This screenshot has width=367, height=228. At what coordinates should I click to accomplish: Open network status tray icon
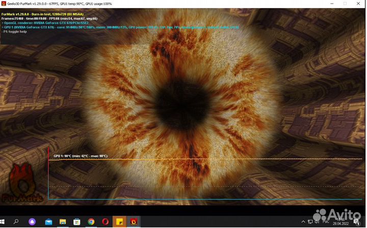point(310,222)
